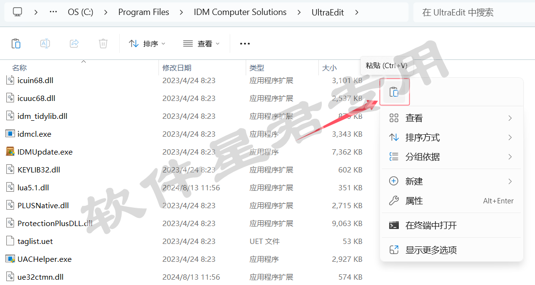Click the OS (C:) breadcrumb
535x285 pixels.
coord(80,12)
